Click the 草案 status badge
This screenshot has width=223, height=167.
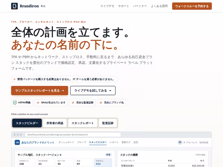[x=108, y=155]
